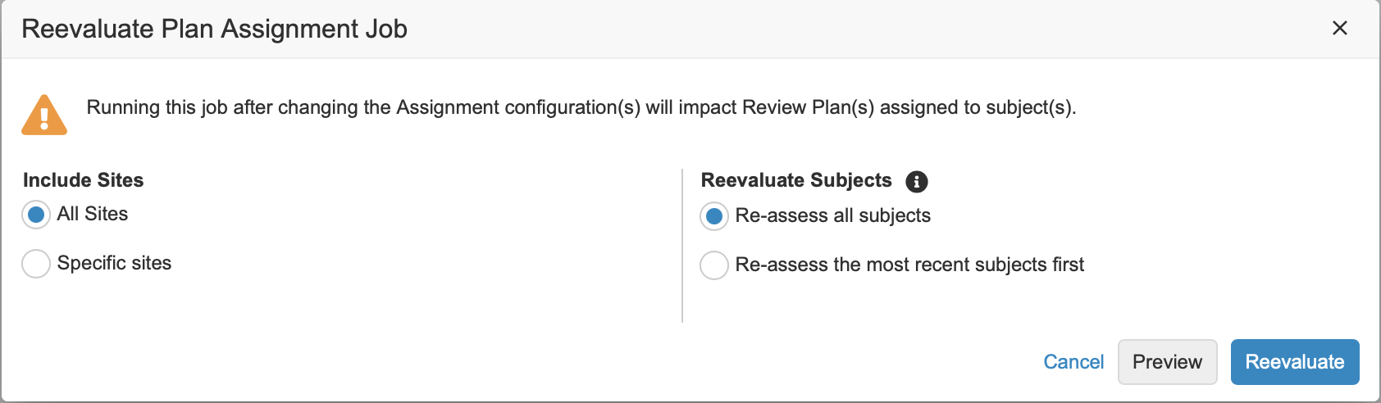This screenshot has height=403, width=1381.
Task: Click the Reevaluate Subjects heading text
Action: (795, 180)
